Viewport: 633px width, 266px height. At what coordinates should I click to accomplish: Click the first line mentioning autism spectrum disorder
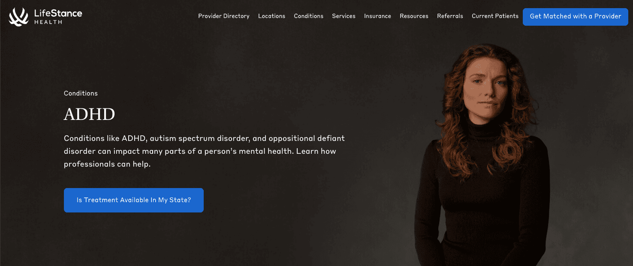[204, 139]
